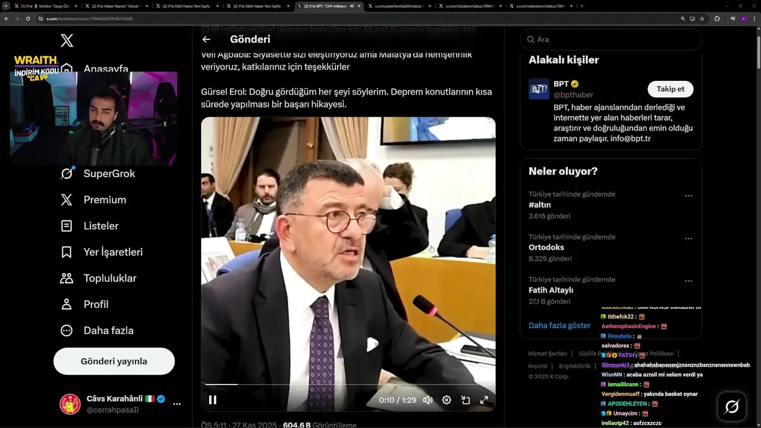Open Erişilebilirlik footer link
The image size is (761, 428).
[x=575, y=366]
